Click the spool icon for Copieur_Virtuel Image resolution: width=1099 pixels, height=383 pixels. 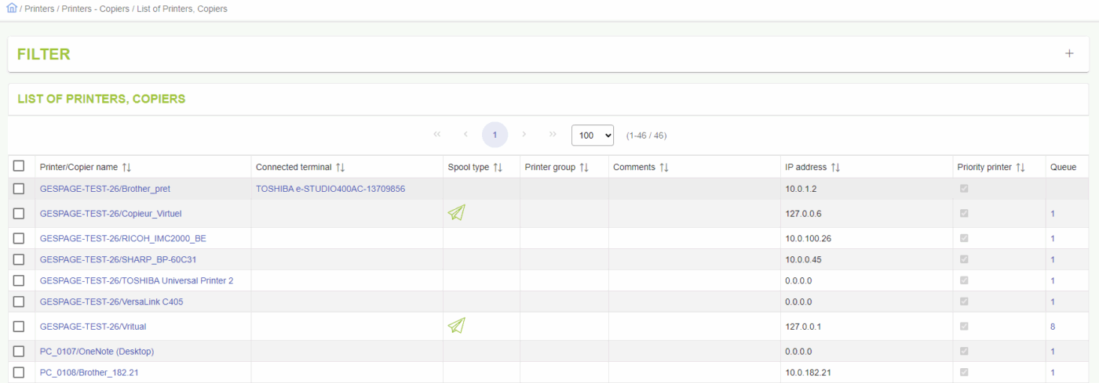coord(456,213)
